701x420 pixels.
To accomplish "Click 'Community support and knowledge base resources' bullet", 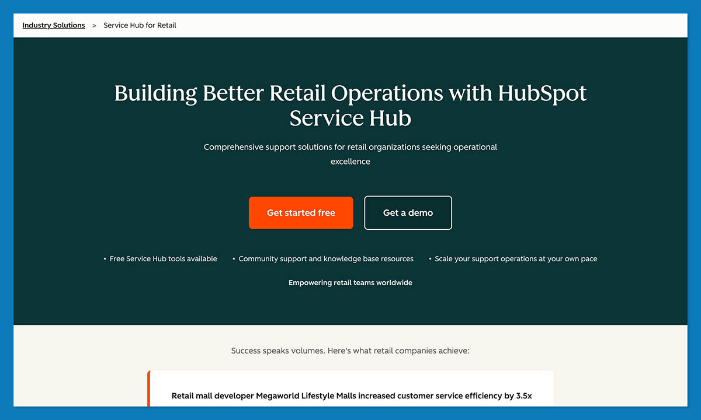I will click(326, 259).
